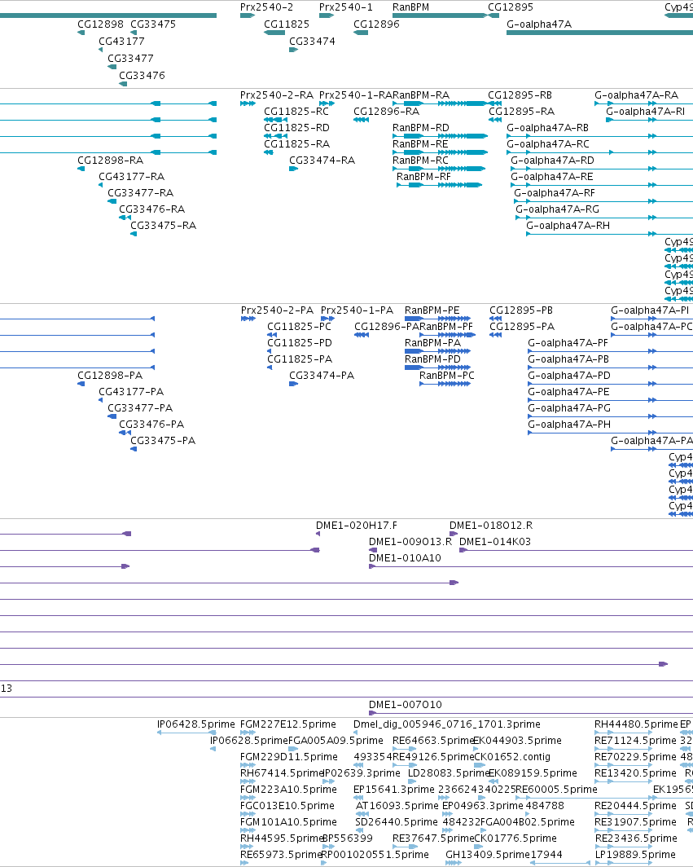Select protein G-oalpha47A-PF
Screen dimensions: 693x867
pyautogui.click(x=568, y=343)
